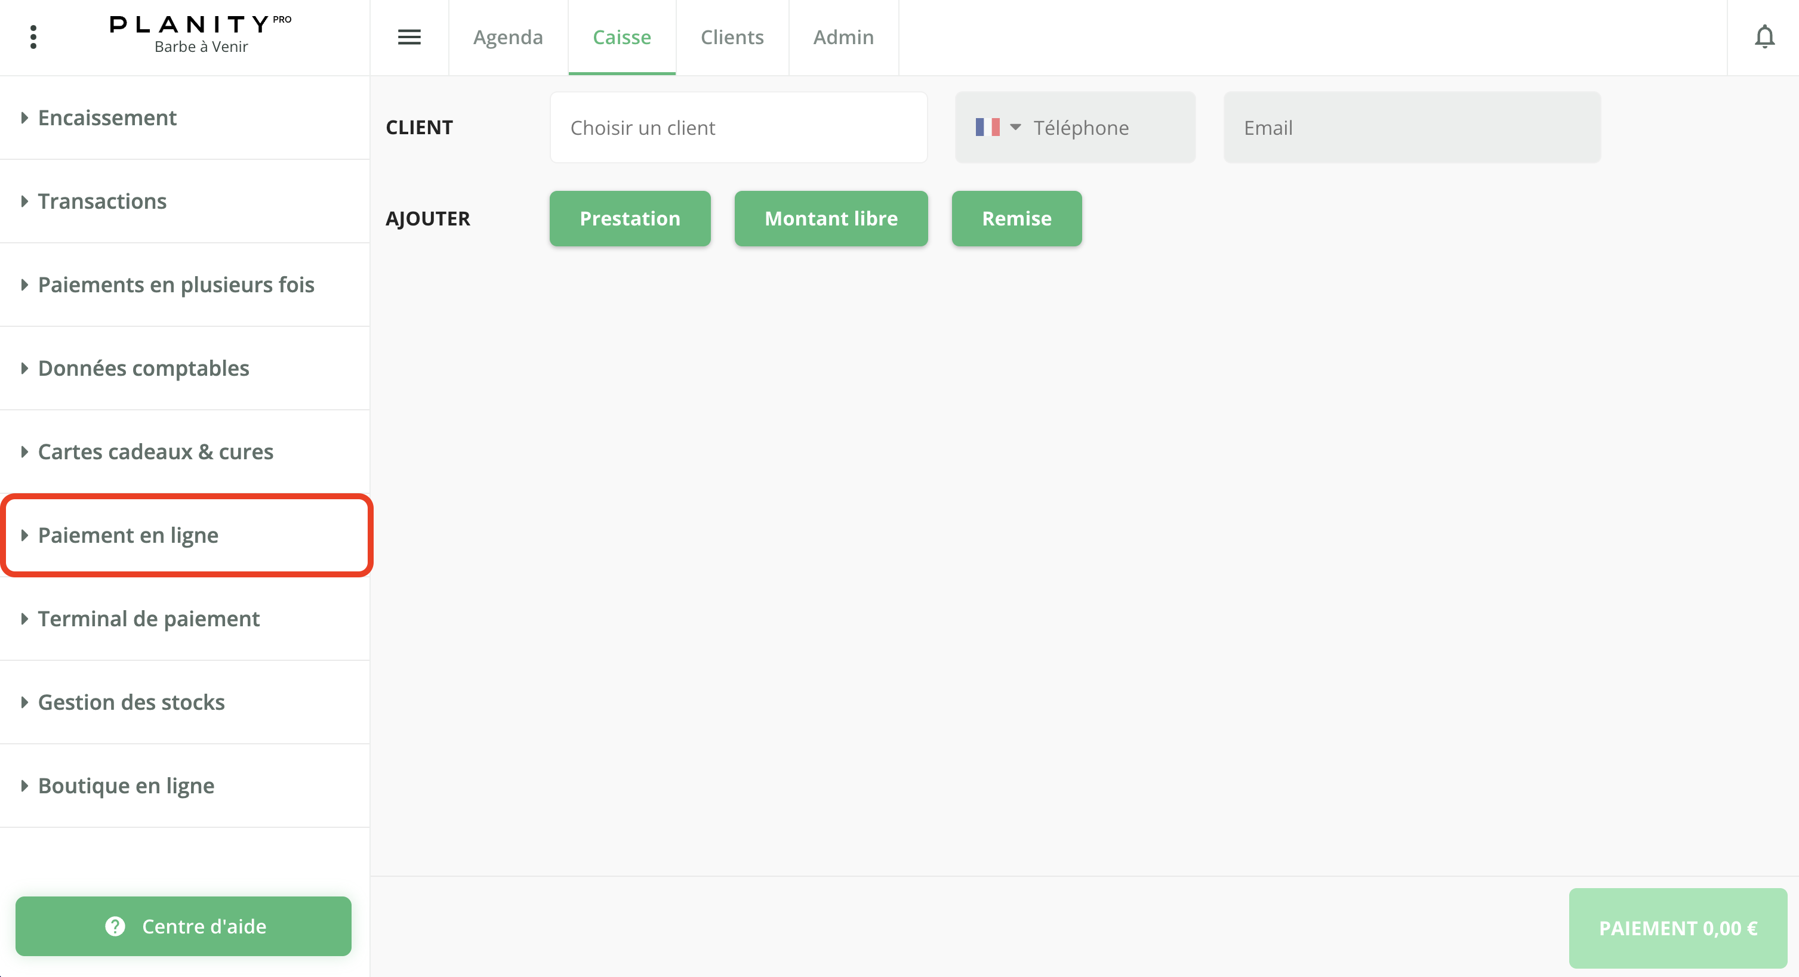Expand Paiements en plusieurs fois
Screen dimensions: 1799x977
(x=176, y=285)
